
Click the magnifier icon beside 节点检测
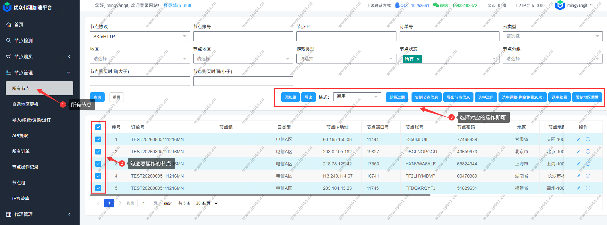[x=9, y=40]
